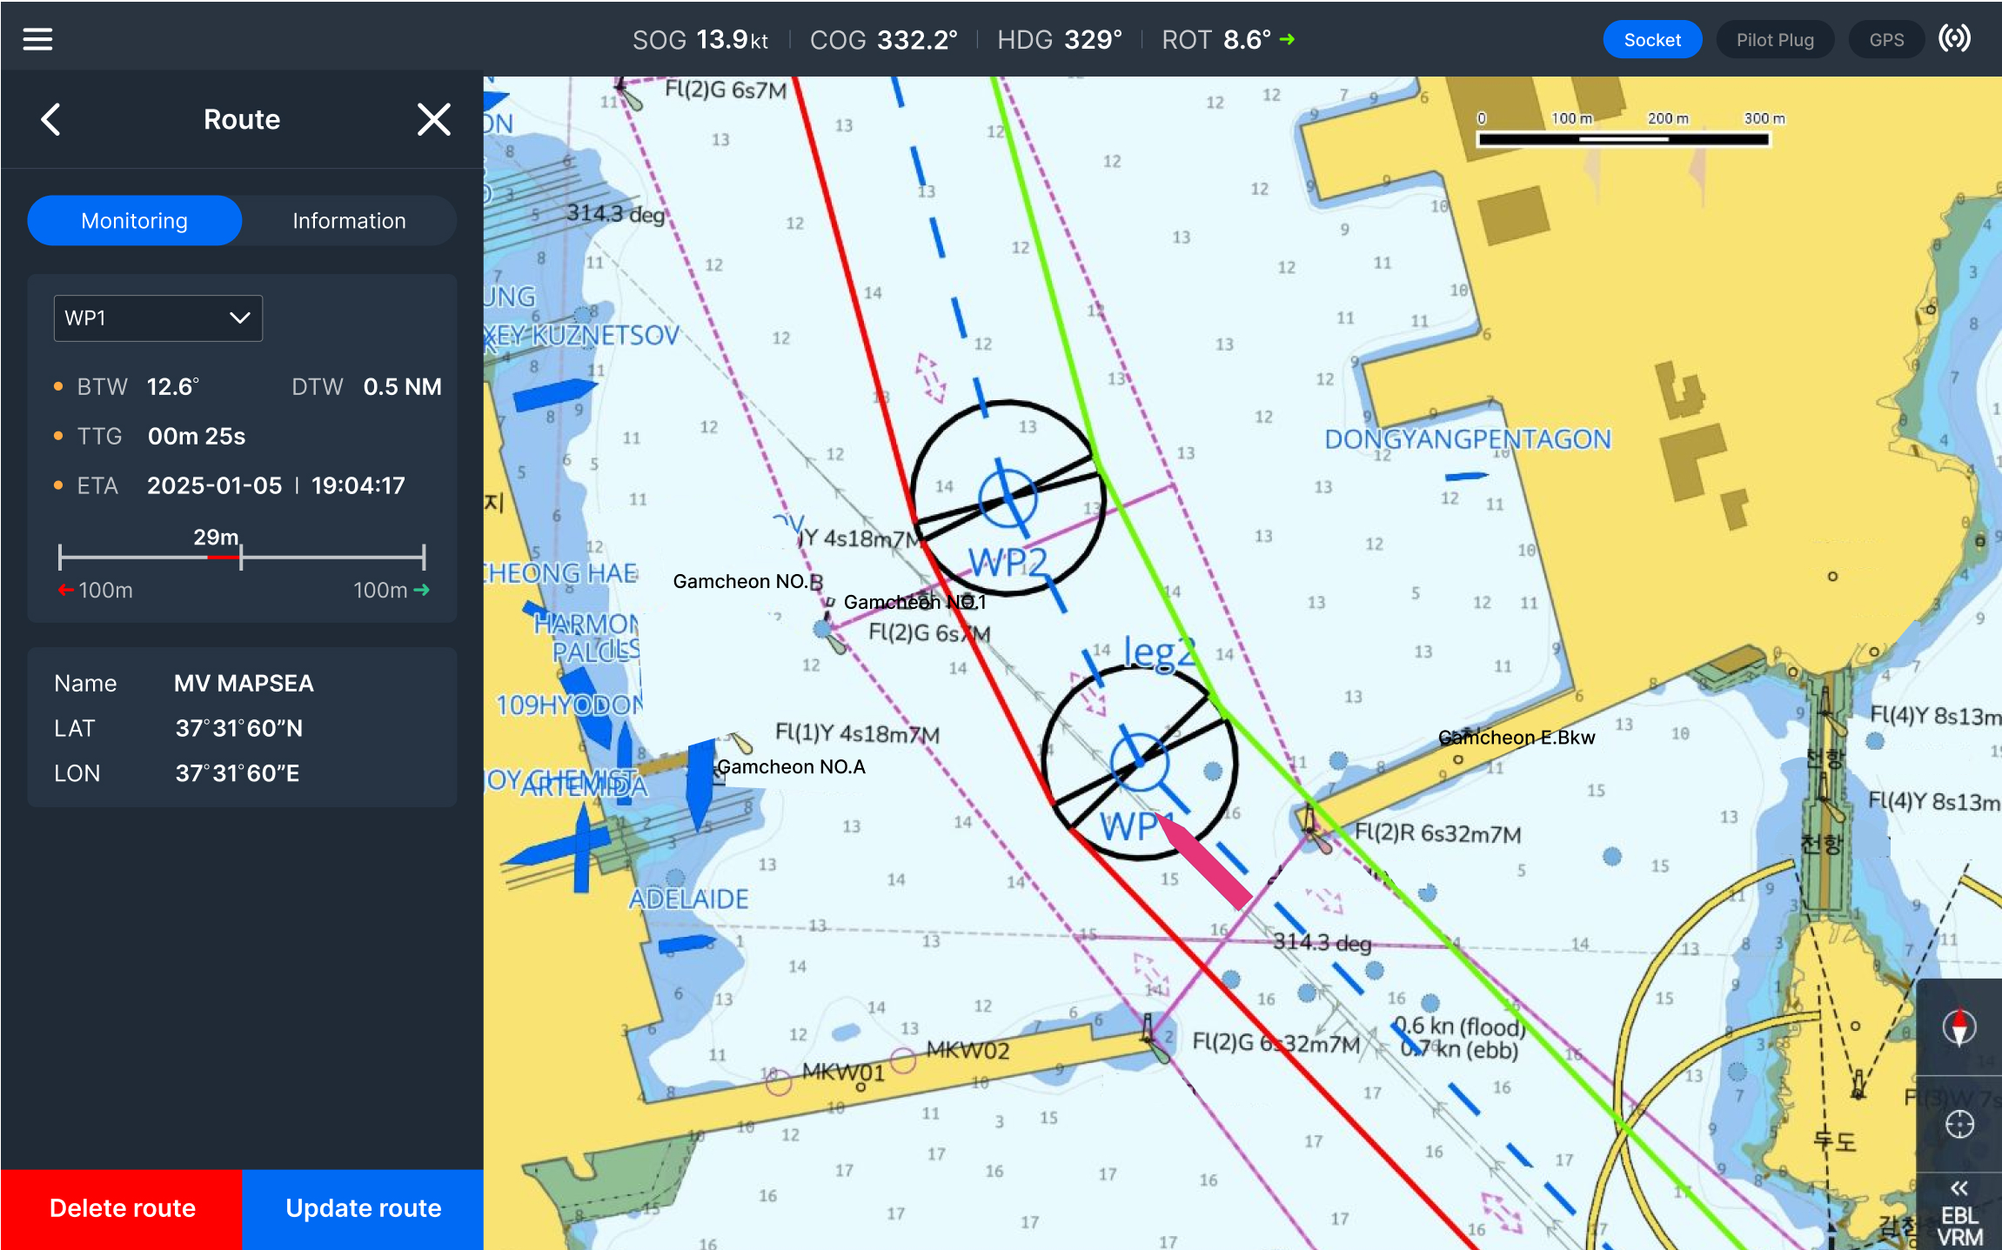
Task: Click the Gamcheon NO.B buoy label
Action: pos(747,582)
